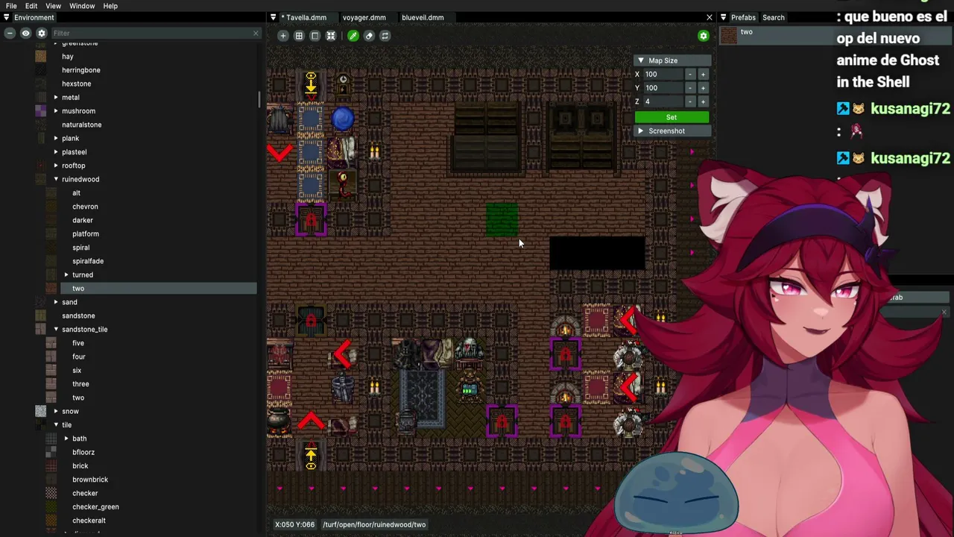Select the Prefabs tab
954x537 pixels.
pos(743,17)
